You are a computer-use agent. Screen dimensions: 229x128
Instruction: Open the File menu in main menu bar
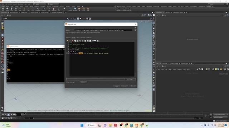(3, 4)
